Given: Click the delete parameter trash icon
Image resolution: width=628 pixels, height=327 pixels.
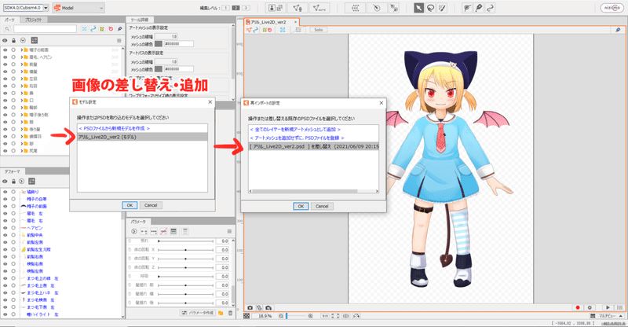Looking at the screenshot, I should click(x=230, y=313).
